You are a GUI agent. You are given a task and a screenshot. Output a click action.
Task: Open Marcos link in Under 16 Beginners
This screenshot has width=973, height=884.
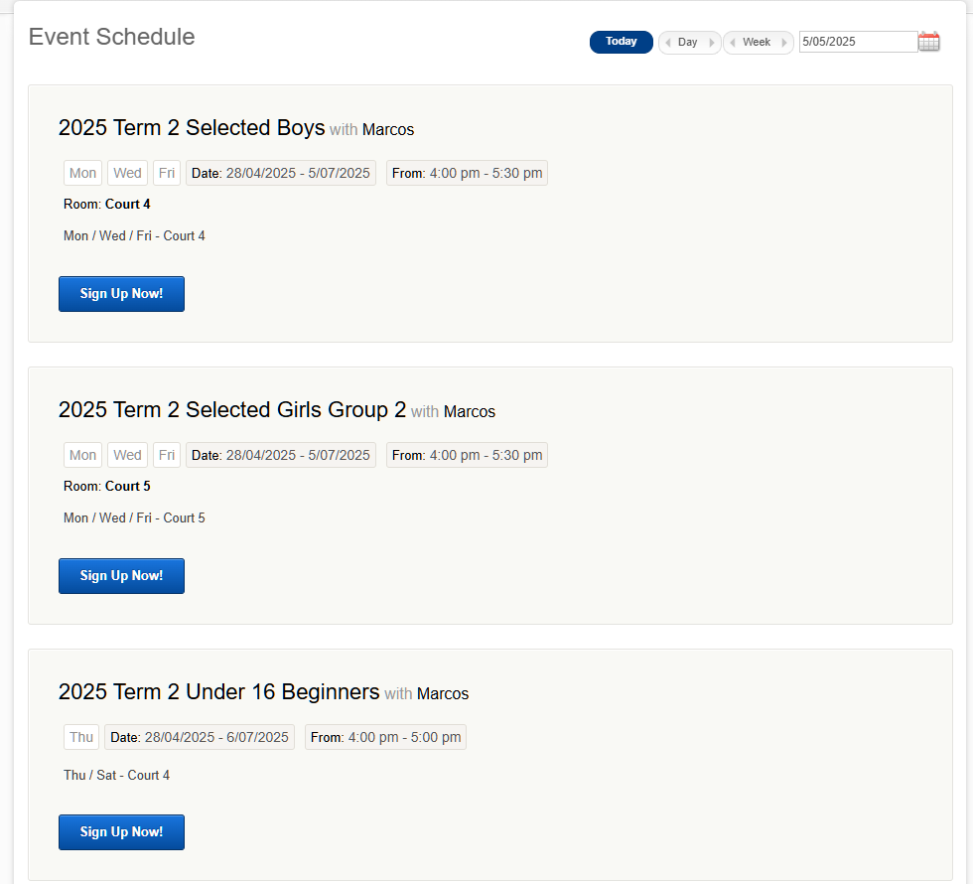(443, 693)
